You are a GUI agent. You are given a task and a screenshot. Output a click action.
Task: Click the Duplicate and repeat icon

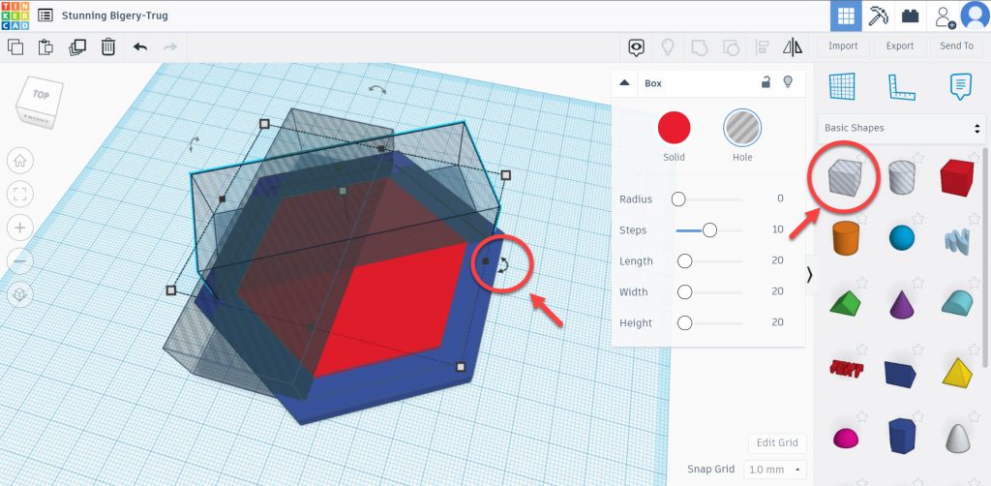[77, 46]
